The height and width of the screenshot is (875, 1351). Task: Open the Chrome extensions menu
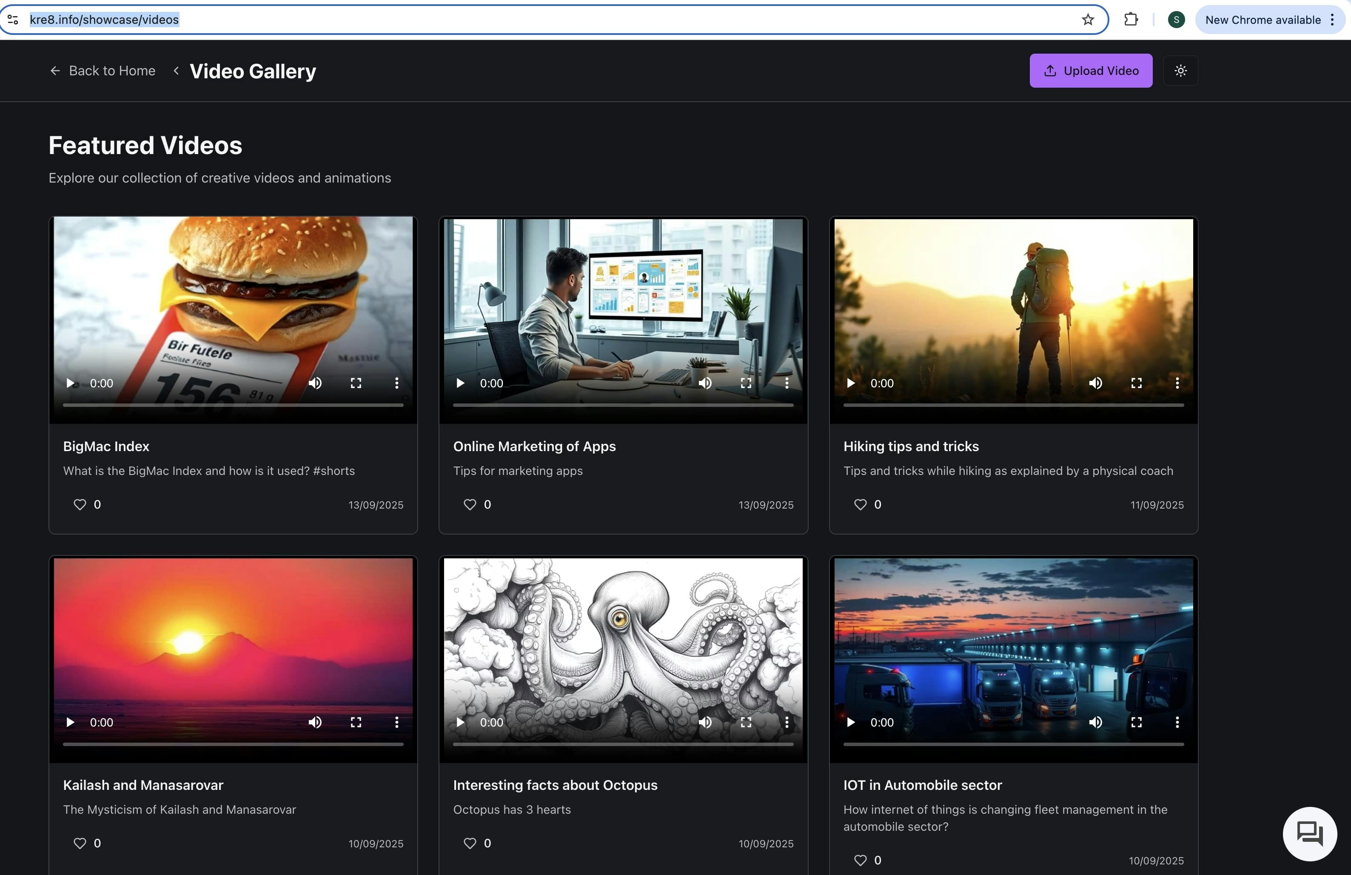pos(1131,19)
